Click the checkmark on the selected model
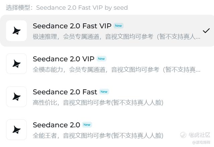The height and width of the screenshot is (147, 214). point(206,31)
